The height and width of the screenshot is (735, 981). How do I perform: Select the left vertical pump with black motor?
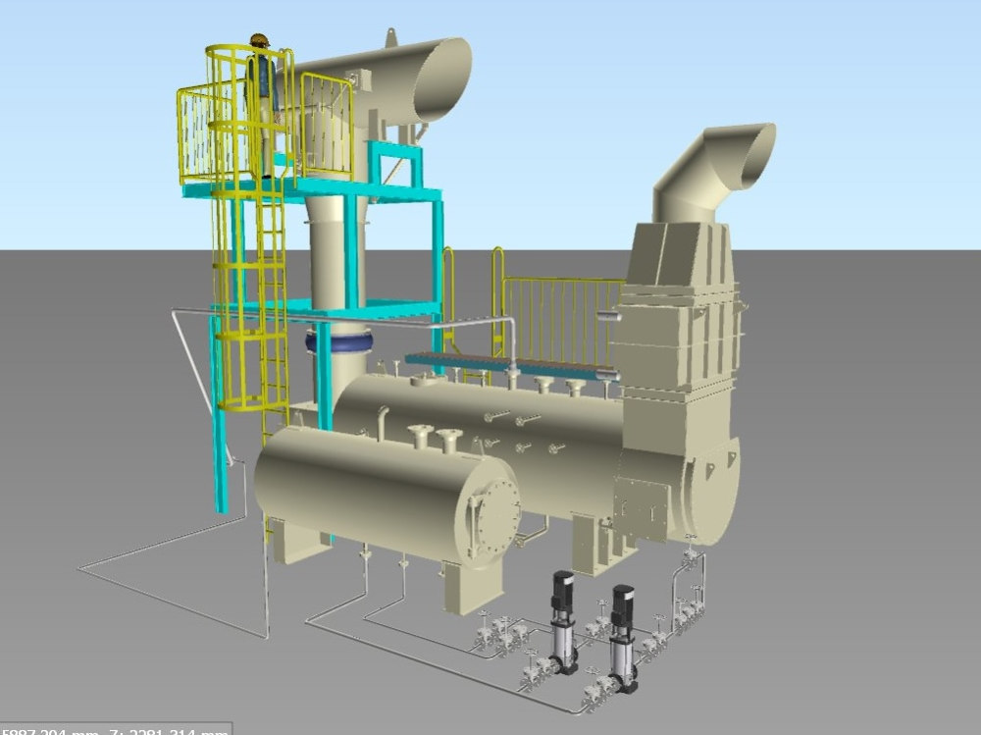pos(563,623)
